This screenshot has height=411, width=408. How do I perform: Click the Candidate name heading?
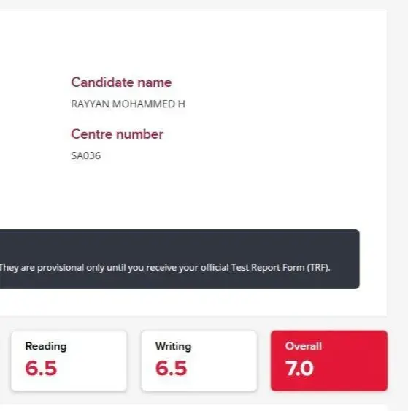[121, 82]
